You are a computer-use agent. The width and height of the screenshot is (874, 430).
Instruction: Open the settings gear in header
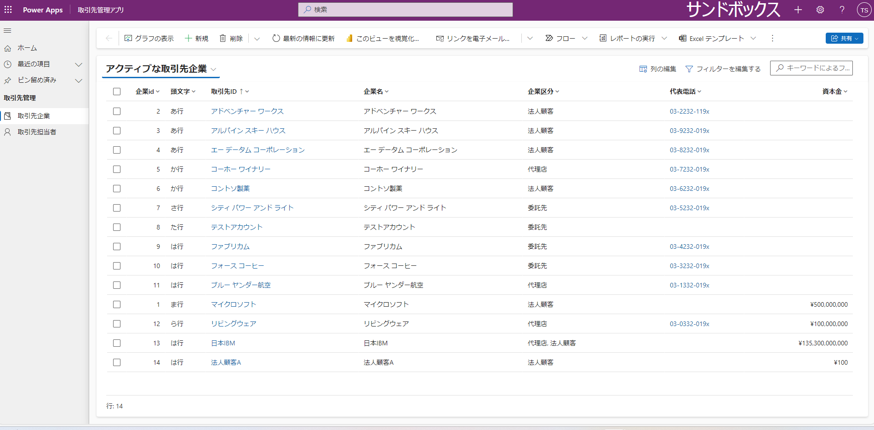(x=820, y=10)
